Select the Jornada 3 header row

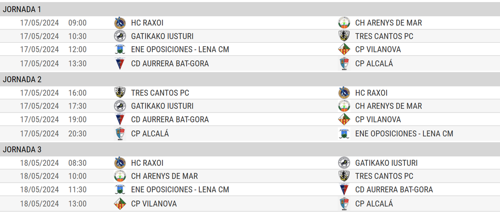(250, 149)
